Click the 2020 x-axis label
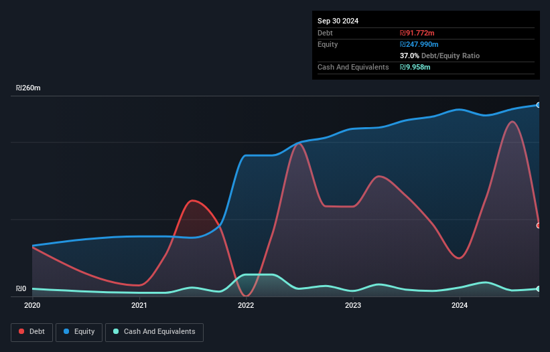This screenshot has width=550, height=352. 32,305
